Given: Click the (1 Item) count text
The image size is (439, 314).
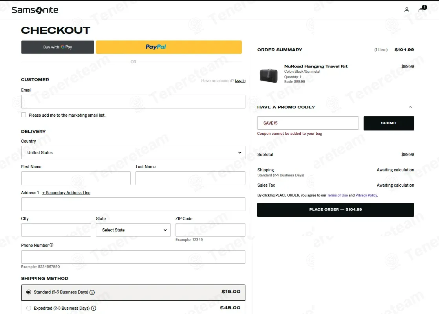Looking at the screenshot, I should (x=381, y=50).
